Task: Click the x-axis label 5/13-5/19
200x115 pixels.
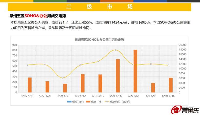Action: 98,96
